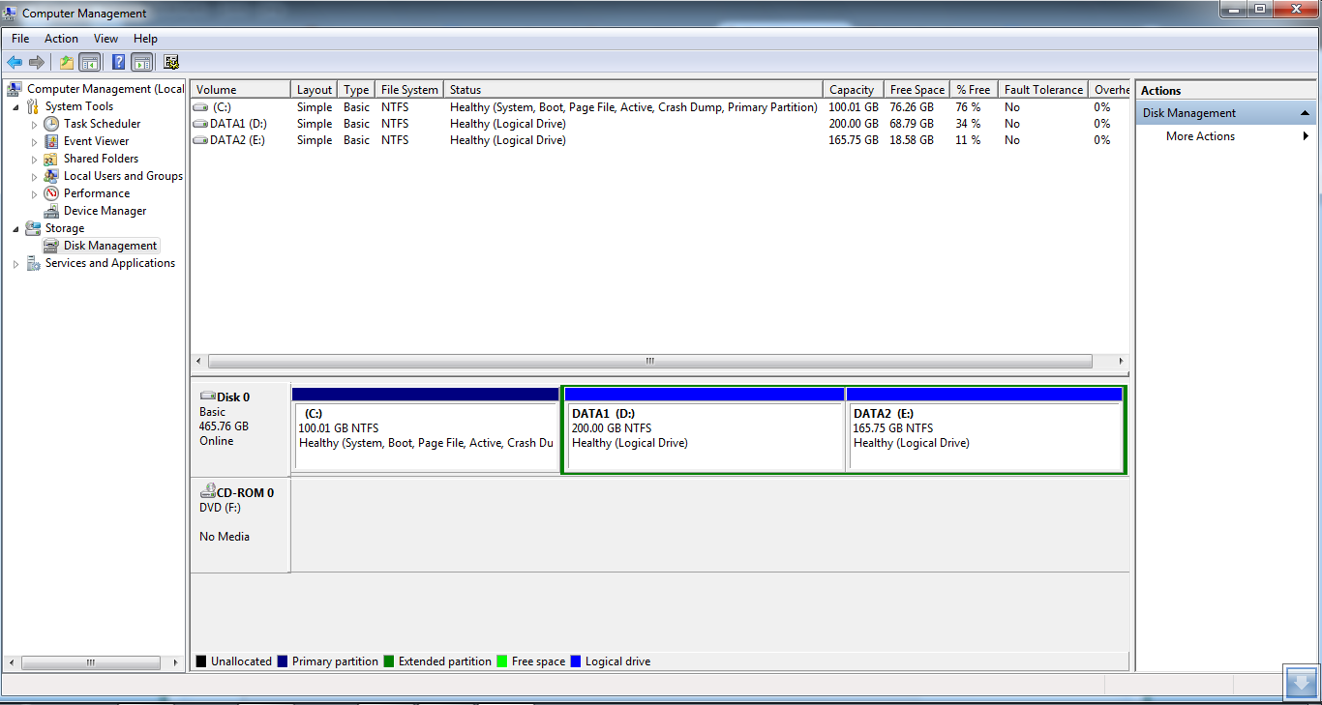
Task: Sort by the Free Space column header
Action: pos(917,89)
